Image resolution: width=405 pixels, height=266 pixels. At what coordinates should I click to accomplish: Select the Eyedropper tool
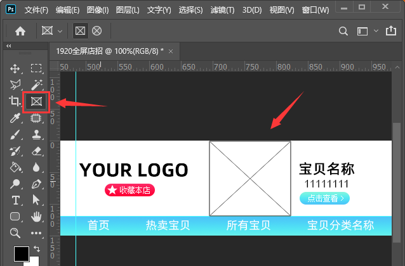click(x=15, y=118)
